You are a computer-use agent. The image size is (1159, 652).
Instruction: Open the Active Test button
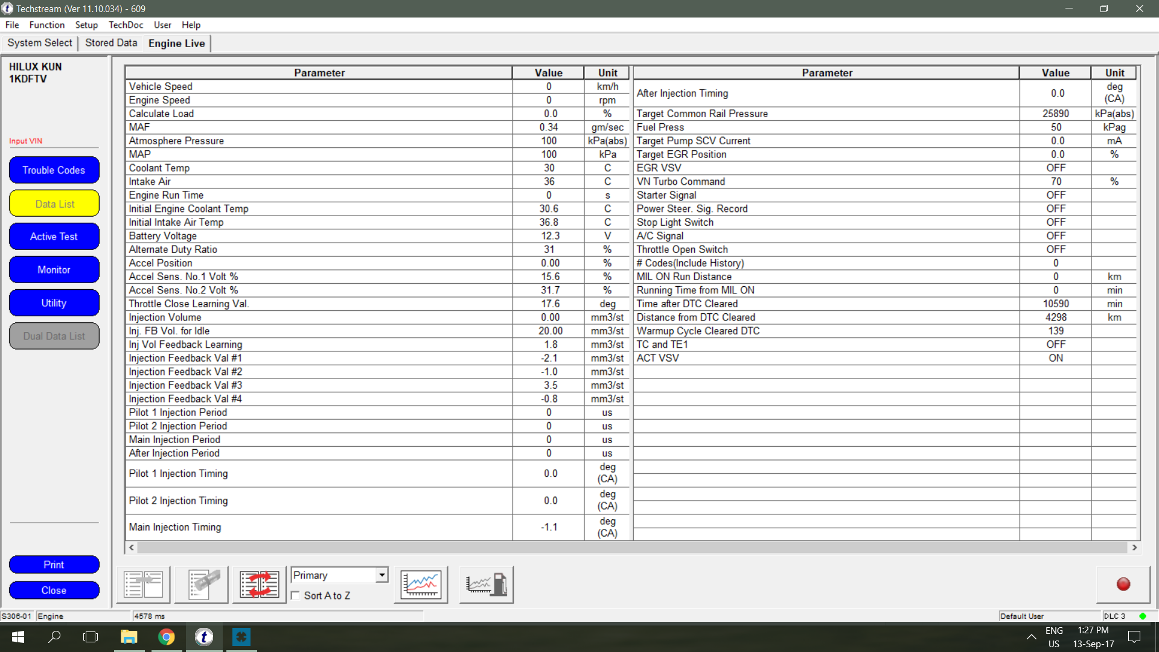(54, 237)
